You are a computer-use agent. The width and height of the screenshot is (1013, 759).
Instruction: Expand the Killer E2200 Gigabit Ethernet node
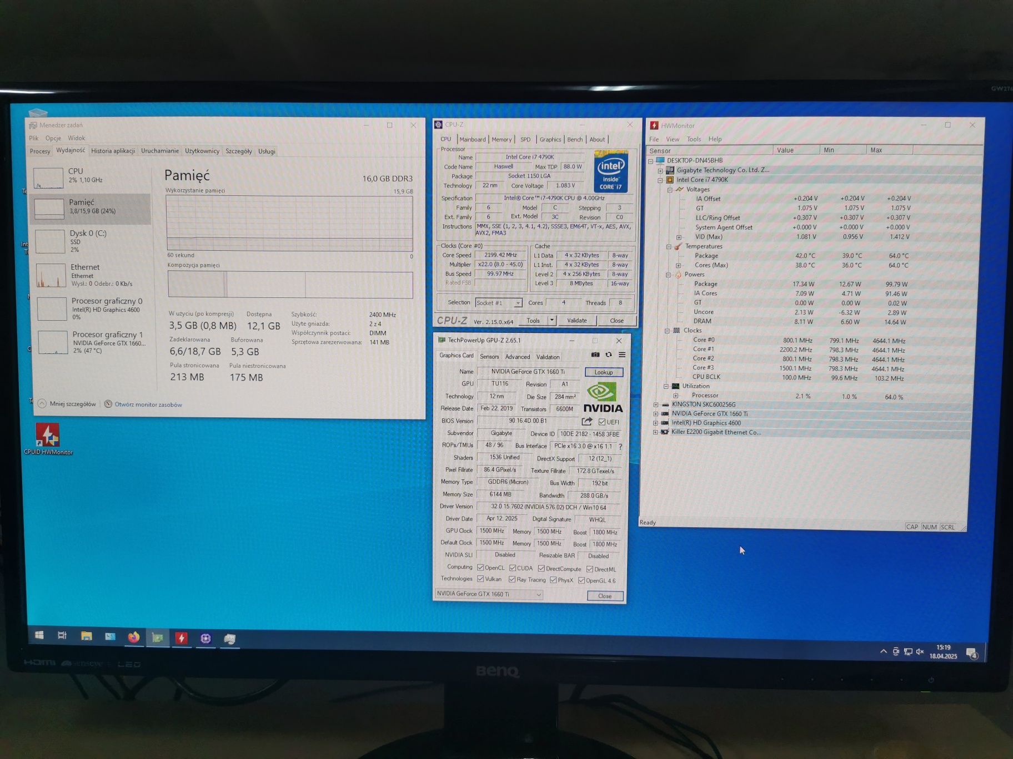[655, 432]
